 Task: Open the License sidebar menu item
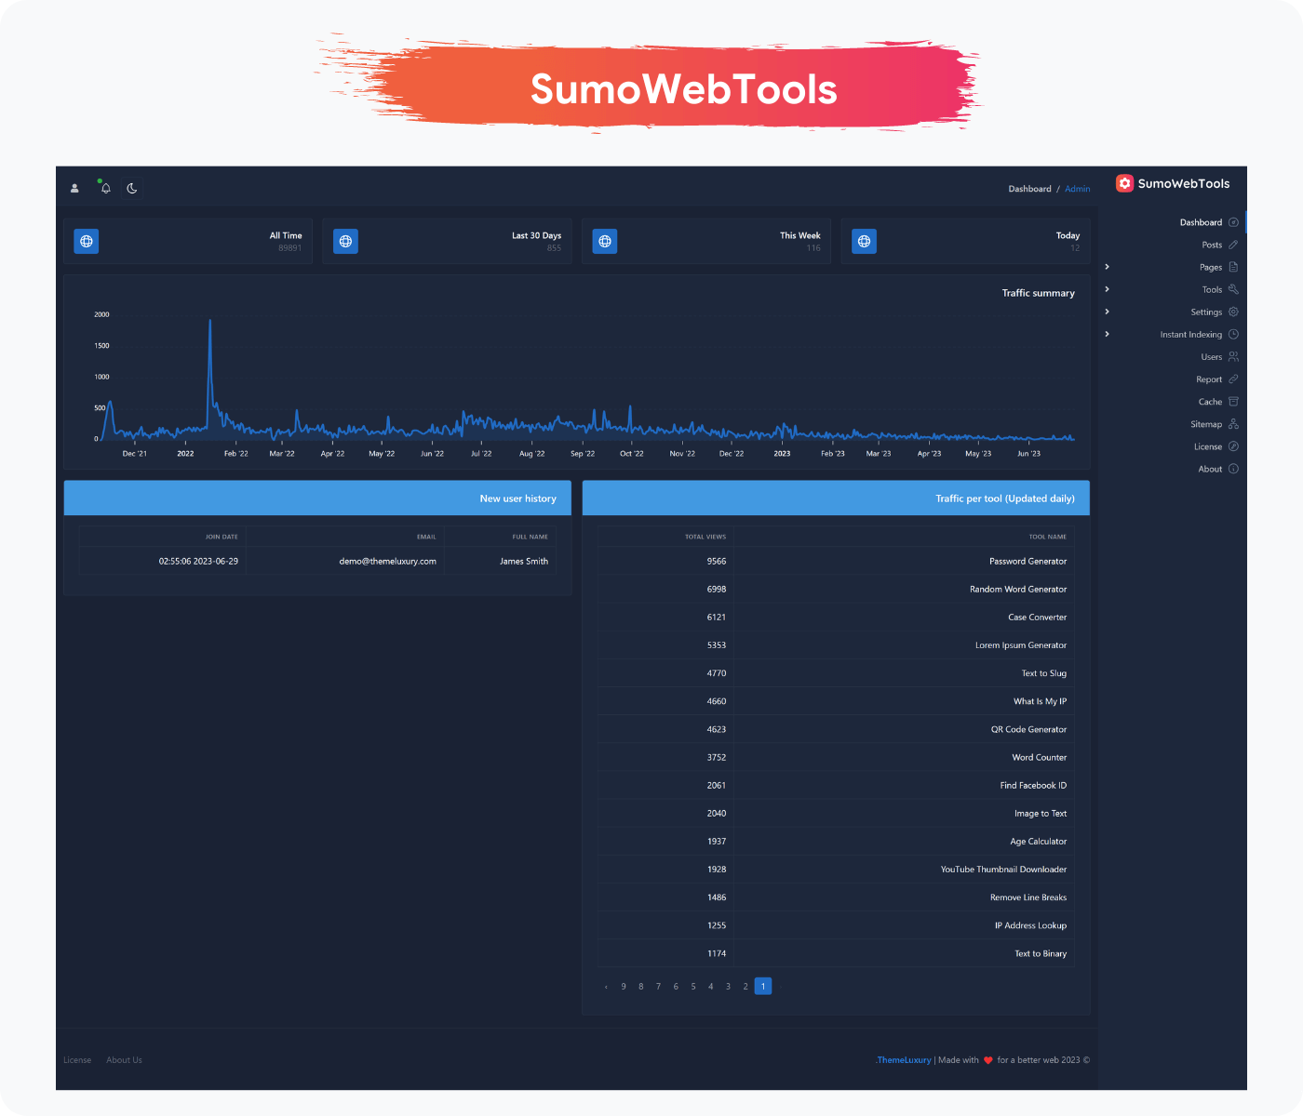[1208, 446]
